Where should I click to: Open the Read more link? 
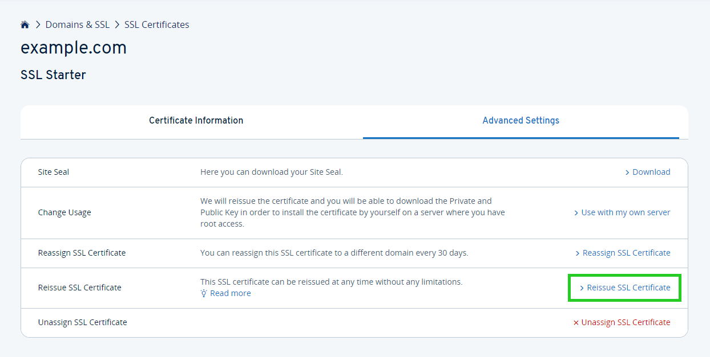pyautogui.click(x=230, y=293)
